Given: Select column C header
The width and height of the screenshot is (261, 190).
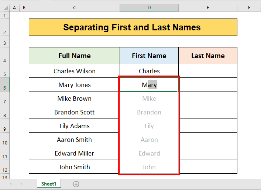Looking at the screenshot, I should [74, 8].
